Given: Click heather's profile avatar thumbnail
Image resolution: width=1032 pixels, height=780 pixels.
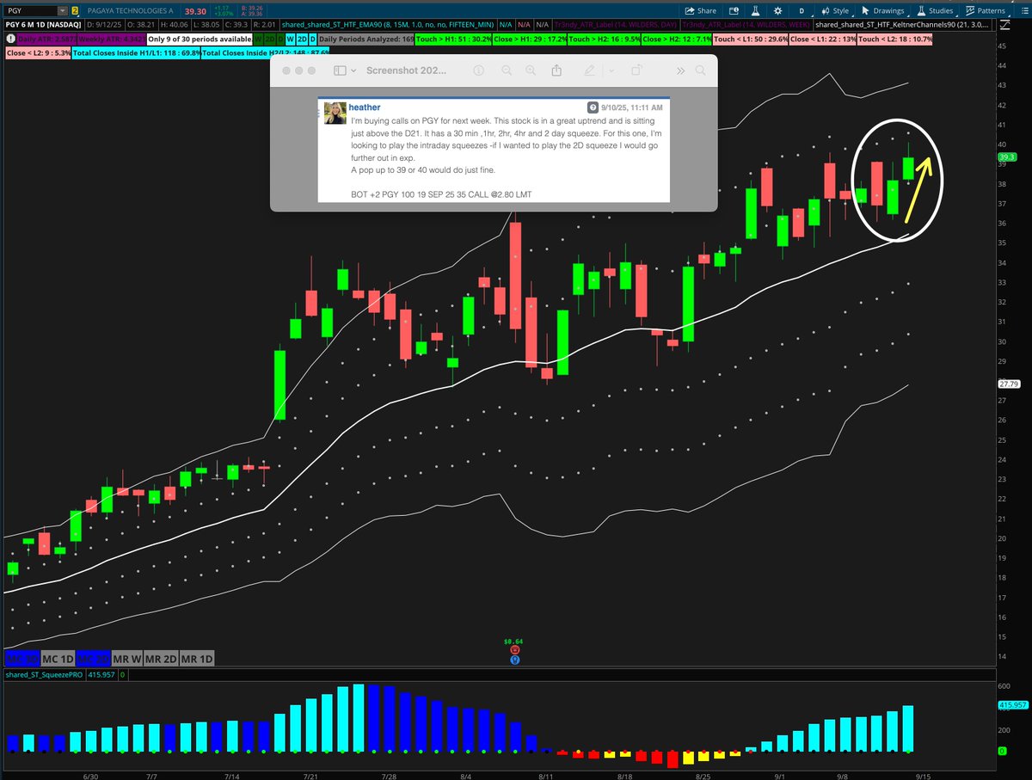Looking at the screenshot, I should 335,113.
